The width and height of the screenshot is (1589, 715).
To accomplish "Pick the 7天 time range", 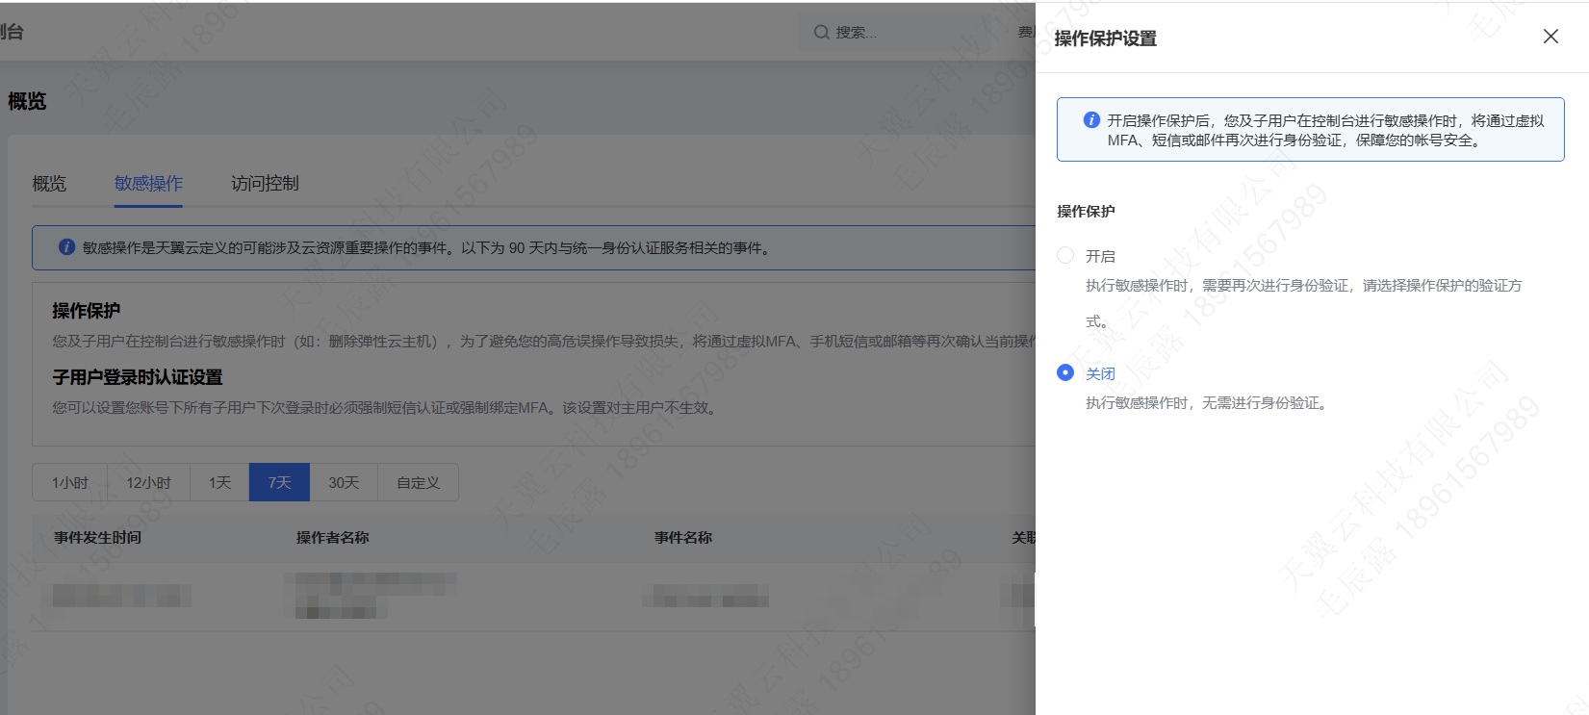I will point(279,482).
